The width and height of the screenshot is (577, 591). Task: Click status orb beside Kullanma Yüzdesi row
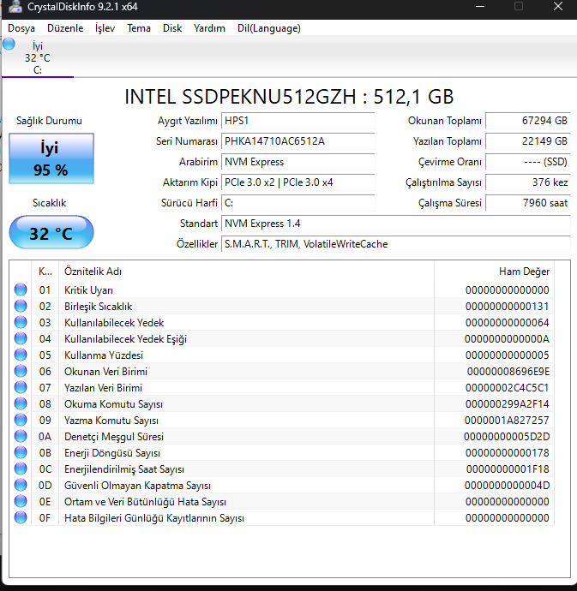(x=21, y=355)
